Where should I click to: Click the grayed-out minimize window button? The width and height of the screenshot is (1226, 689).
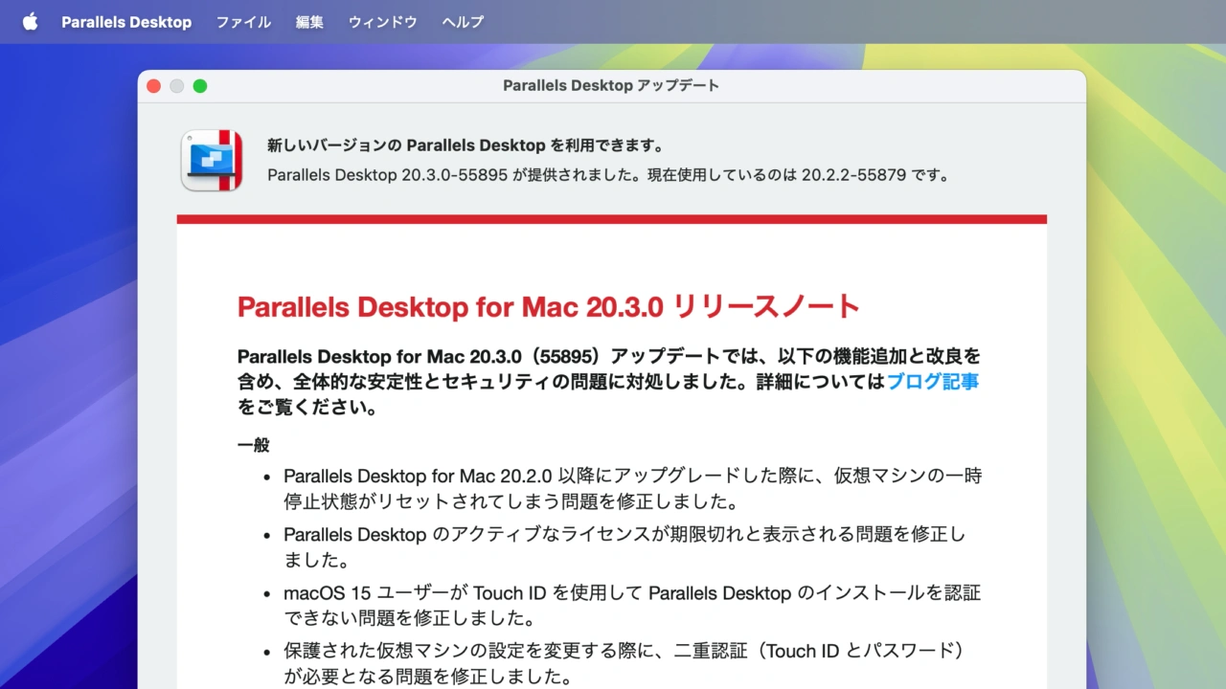176,86
